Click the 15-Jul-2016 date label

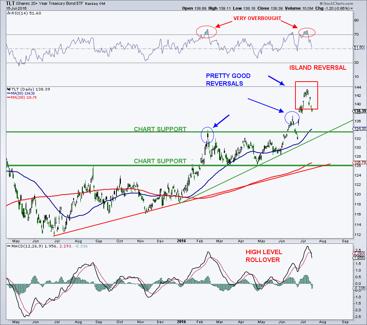16,8
